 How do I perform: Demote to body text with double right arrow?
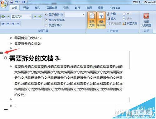pos(40,16)
